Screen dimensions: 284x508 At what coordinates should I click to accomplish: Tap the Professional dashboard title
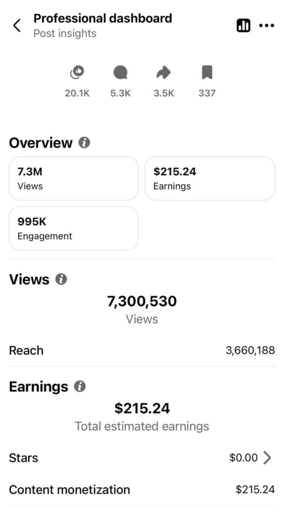pyautogui.click(x=103, y=18)
